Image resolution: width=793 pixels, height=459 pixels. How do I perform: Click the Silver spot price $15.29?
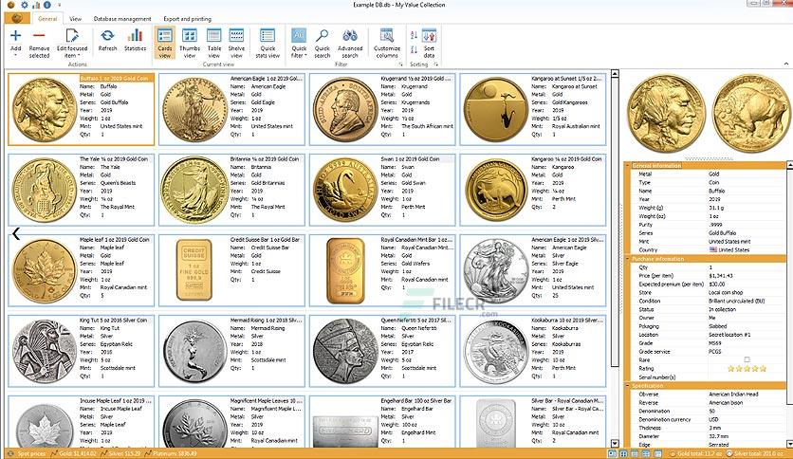[x=124, y=454]
